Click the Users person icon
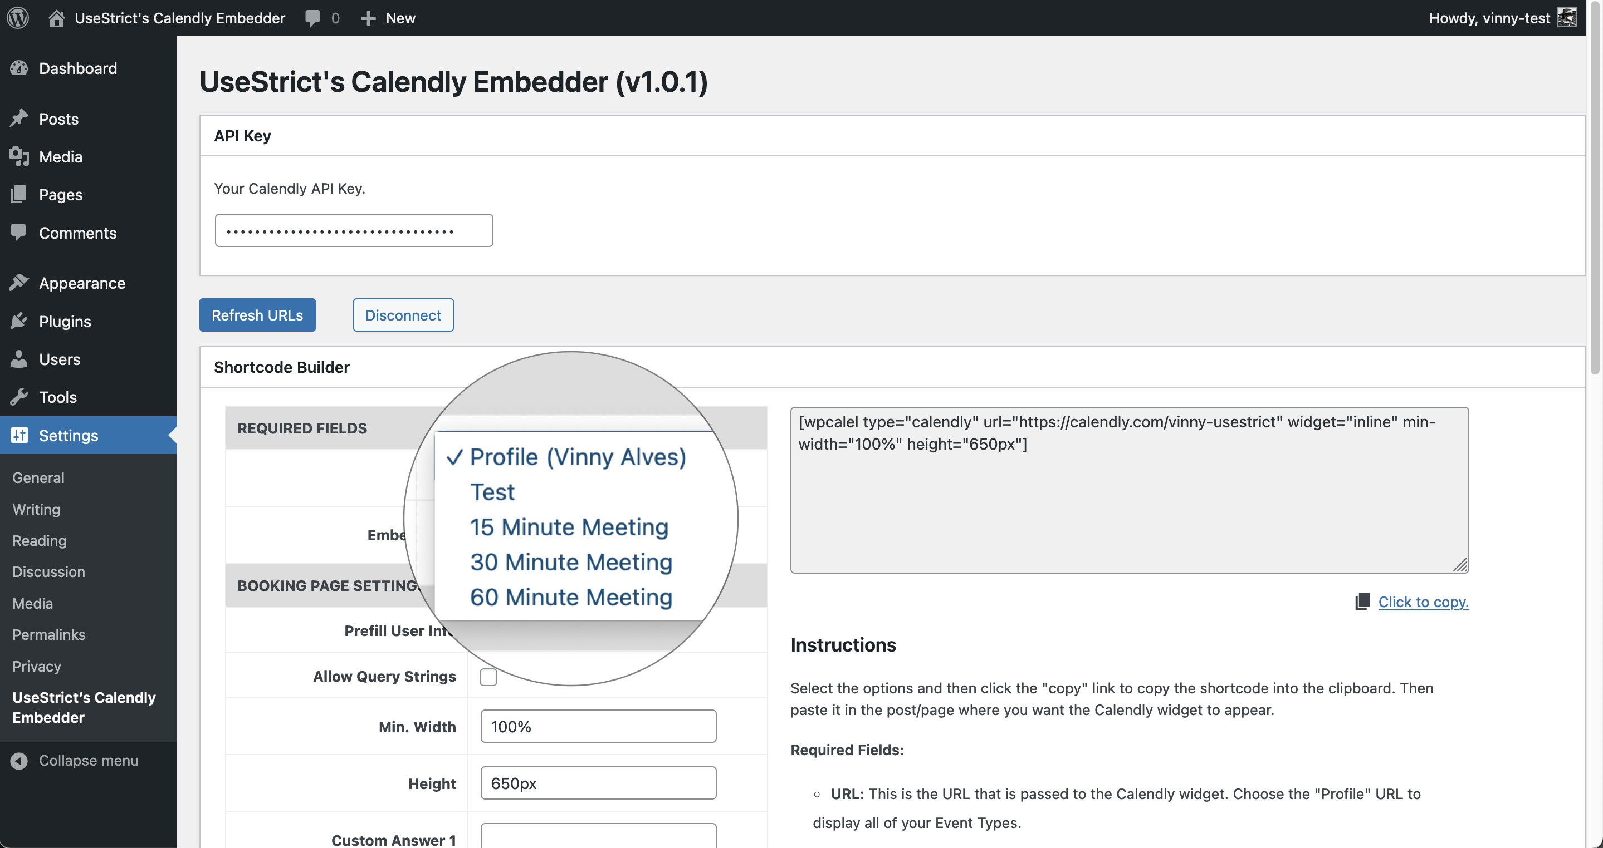1603x848 pixels. (19, 359)
